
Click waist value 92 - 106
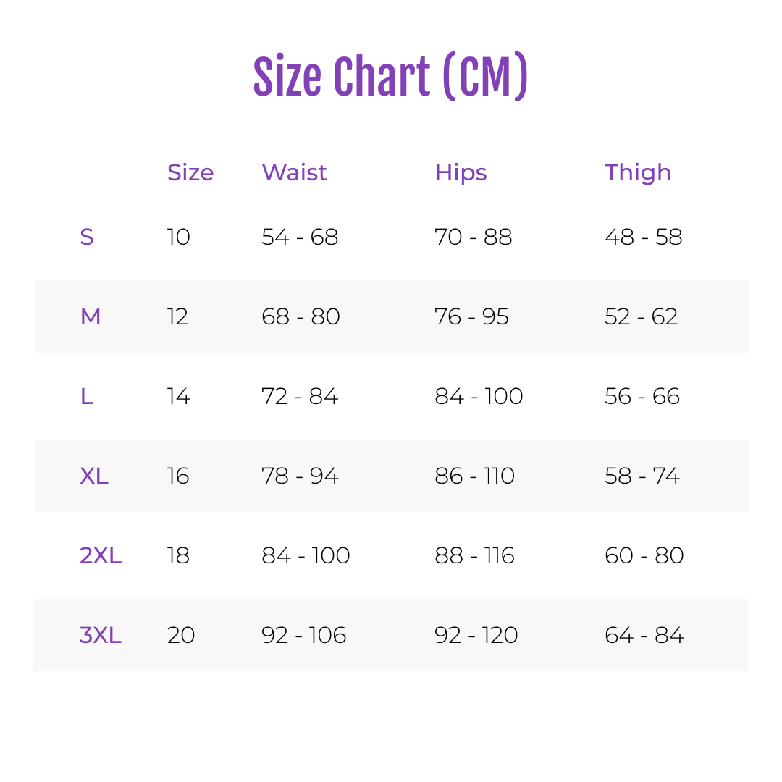[x=303, y=636]
